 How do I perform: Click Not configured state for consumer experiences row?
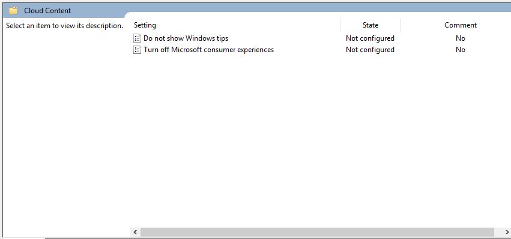pyautogui.click(x=370, y=50)
